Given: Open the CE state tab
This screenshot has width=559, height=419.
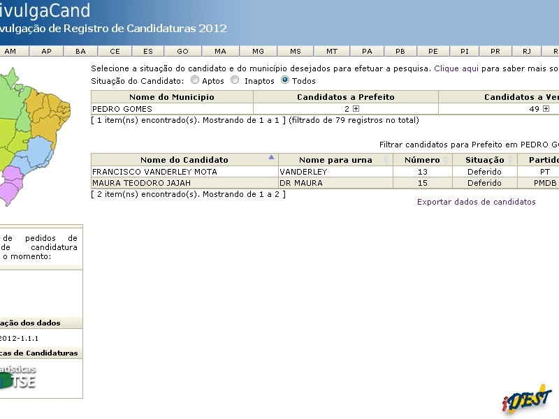Looking at the screenshot, I should pyautogui.click(x=115, y=51).
